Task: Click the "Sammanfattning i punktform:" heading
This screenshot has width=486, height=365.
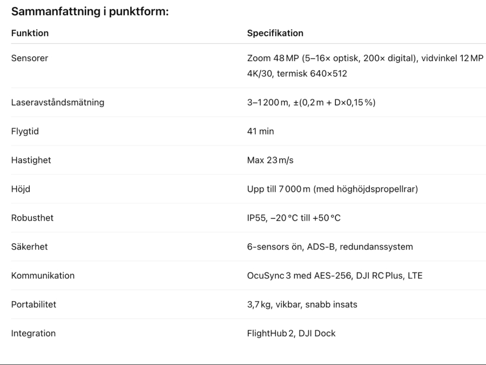Action: coord(90,11)
